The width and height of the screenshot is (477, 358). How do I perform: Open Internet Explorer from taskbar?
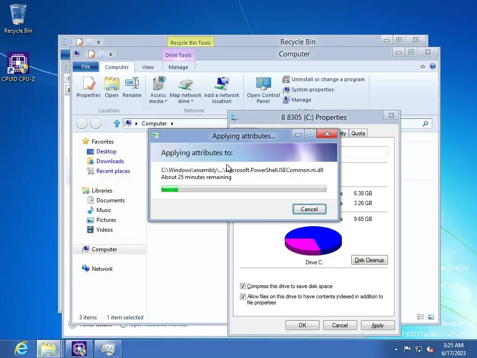point(21,349)
